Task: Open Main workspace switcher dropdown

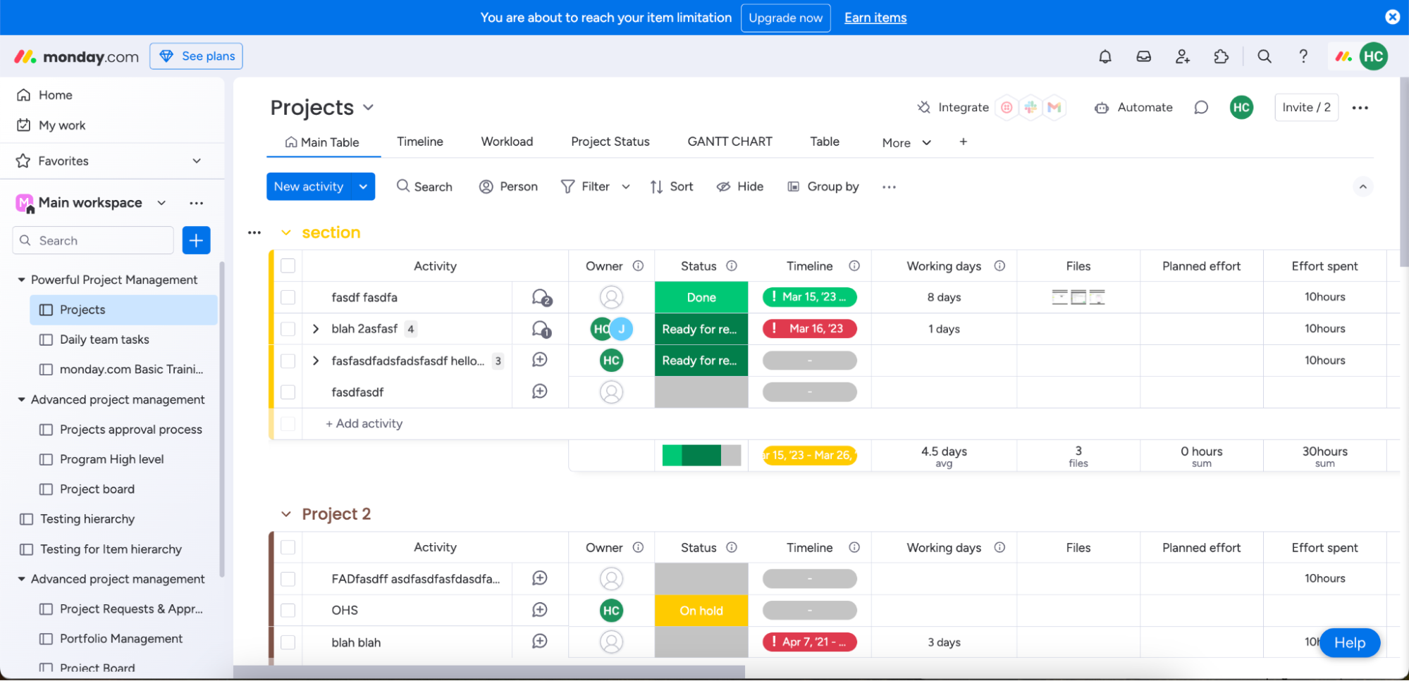Action: click(x=161, y=203)
